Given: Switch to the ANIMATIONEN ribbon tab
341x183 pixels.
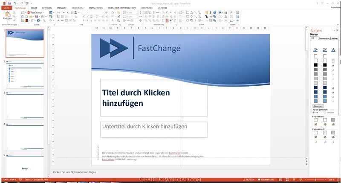Looking at the screenshot, I should [x=95, y=8].
